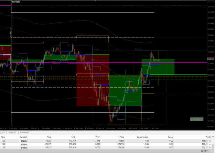The image size is (215, 153).
Task: Sort trades by the S / L column header
Action: click(73, 137)
